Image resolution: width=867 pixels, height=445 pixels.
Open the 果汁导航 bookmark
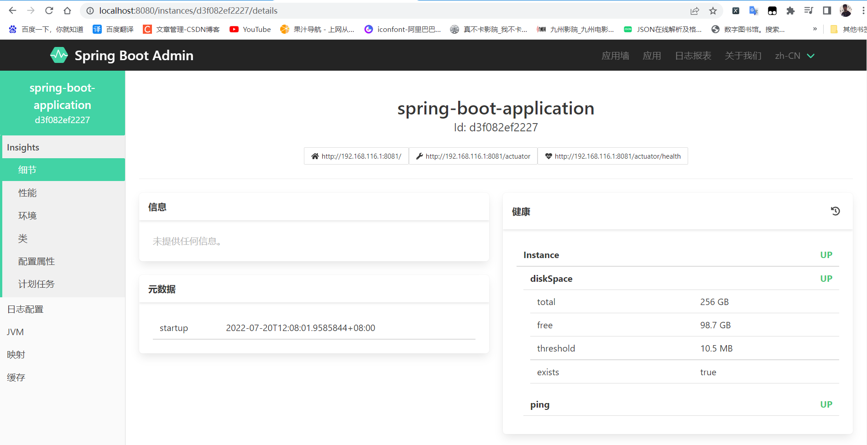[317, 29]
